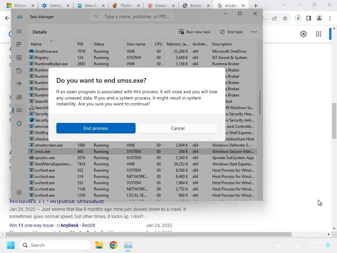Sort by the Name column header
This screenshot has height=253, width=337.
(x=52, y=44)
